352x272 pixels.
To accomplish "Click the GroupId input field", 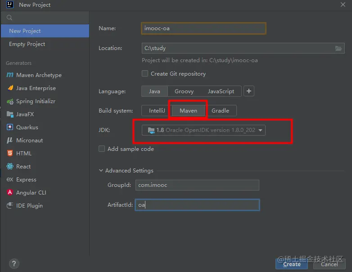I will (x=197, y=185).
